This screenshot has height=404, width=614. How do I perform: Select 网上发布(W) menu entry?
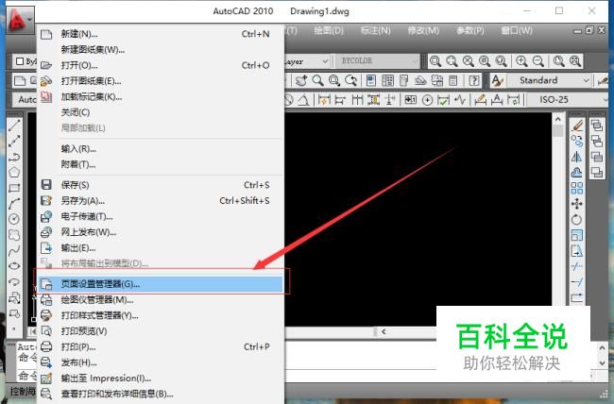click(161, 232)
